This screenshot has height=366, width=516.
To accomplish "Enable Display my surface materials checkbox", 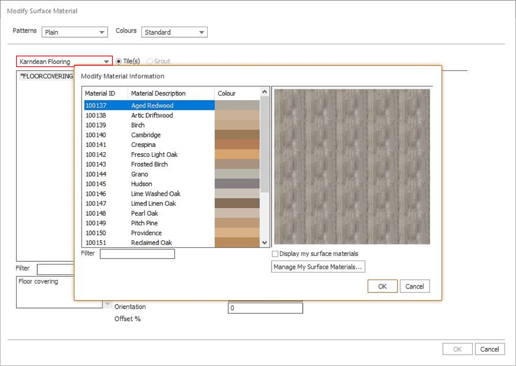I will pyautogui.click(x=275, y=254).
